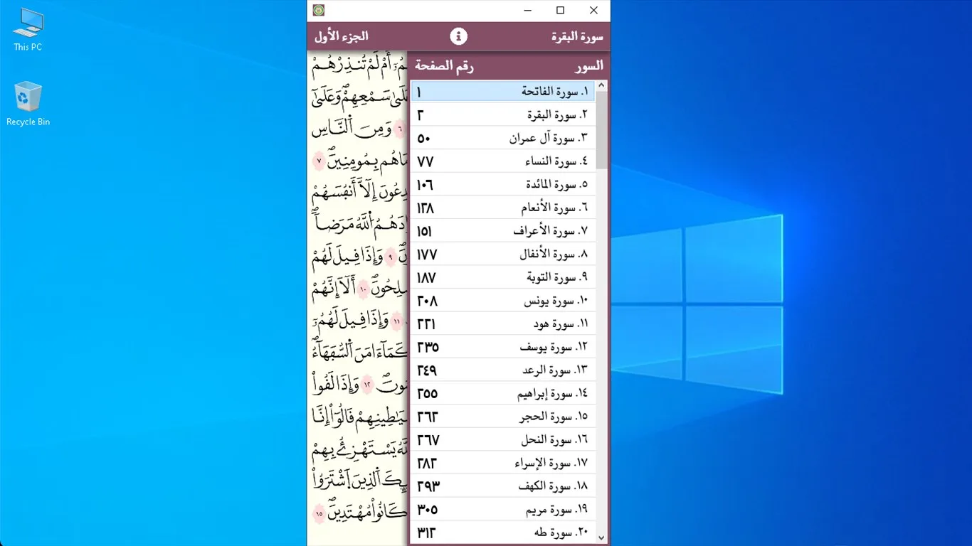Click page number ٢٠٨ cell
This screenshot has height=546, width=972.
point(427,301)
